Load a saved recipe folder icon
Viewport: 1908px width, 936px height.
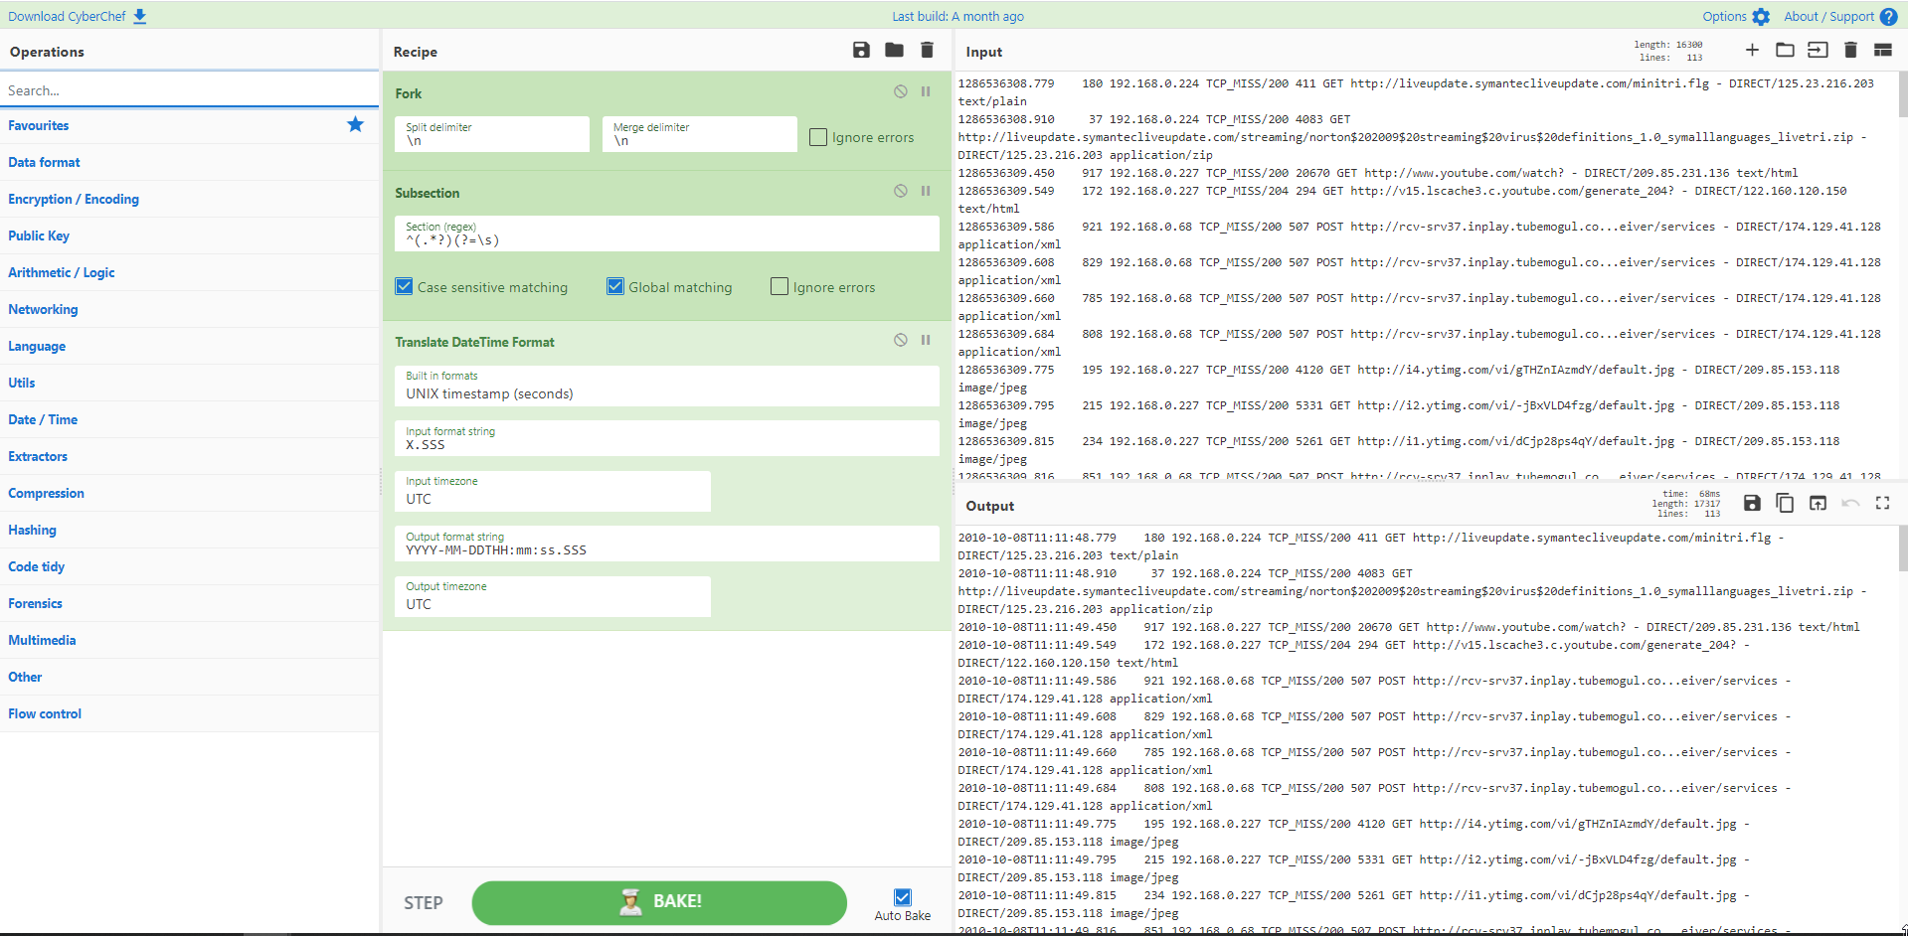(894, 51)
